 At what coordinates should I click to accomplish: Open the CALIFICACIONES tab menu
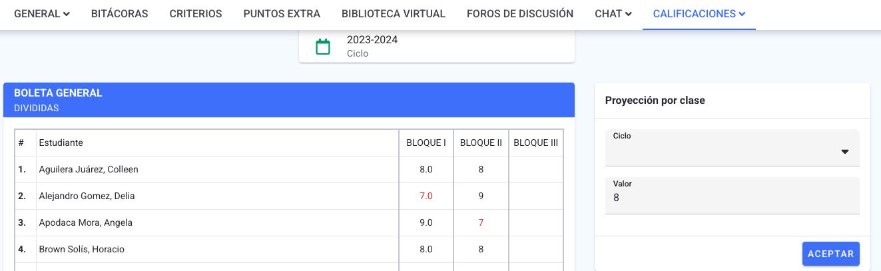tap(699, 14)
